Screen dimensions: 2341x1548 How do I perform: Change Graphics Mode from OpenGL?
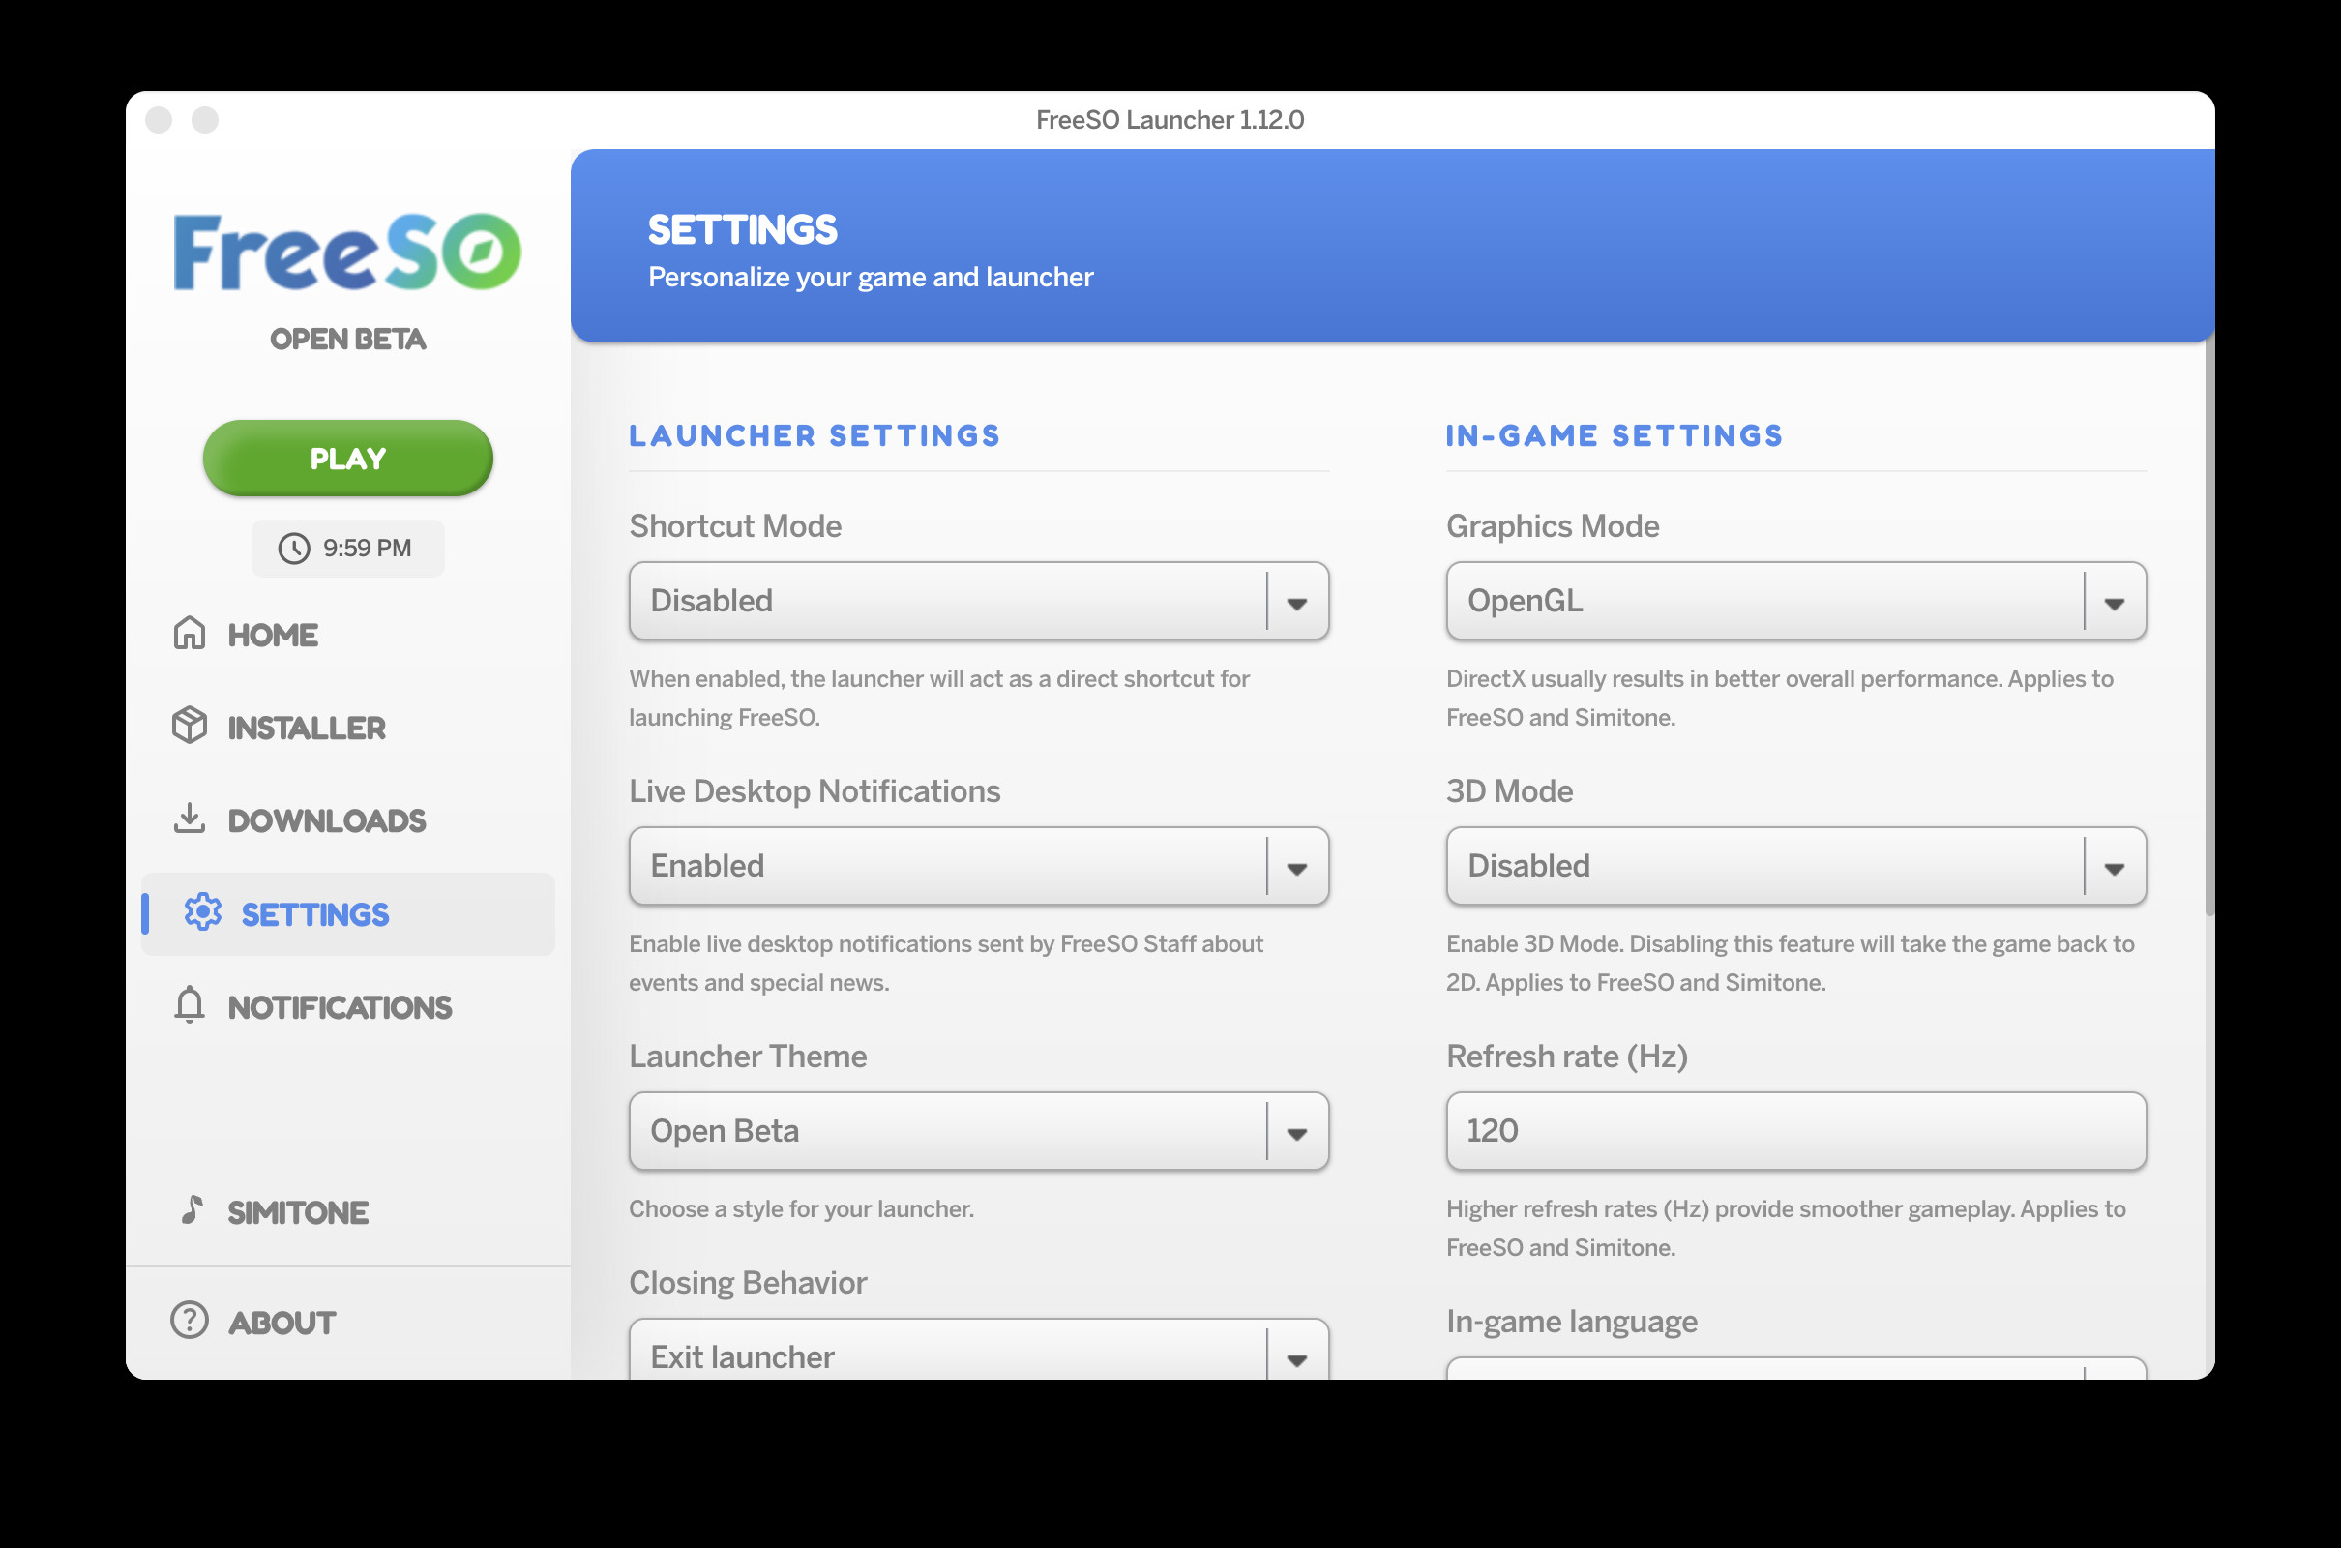tap(1795, 601)
